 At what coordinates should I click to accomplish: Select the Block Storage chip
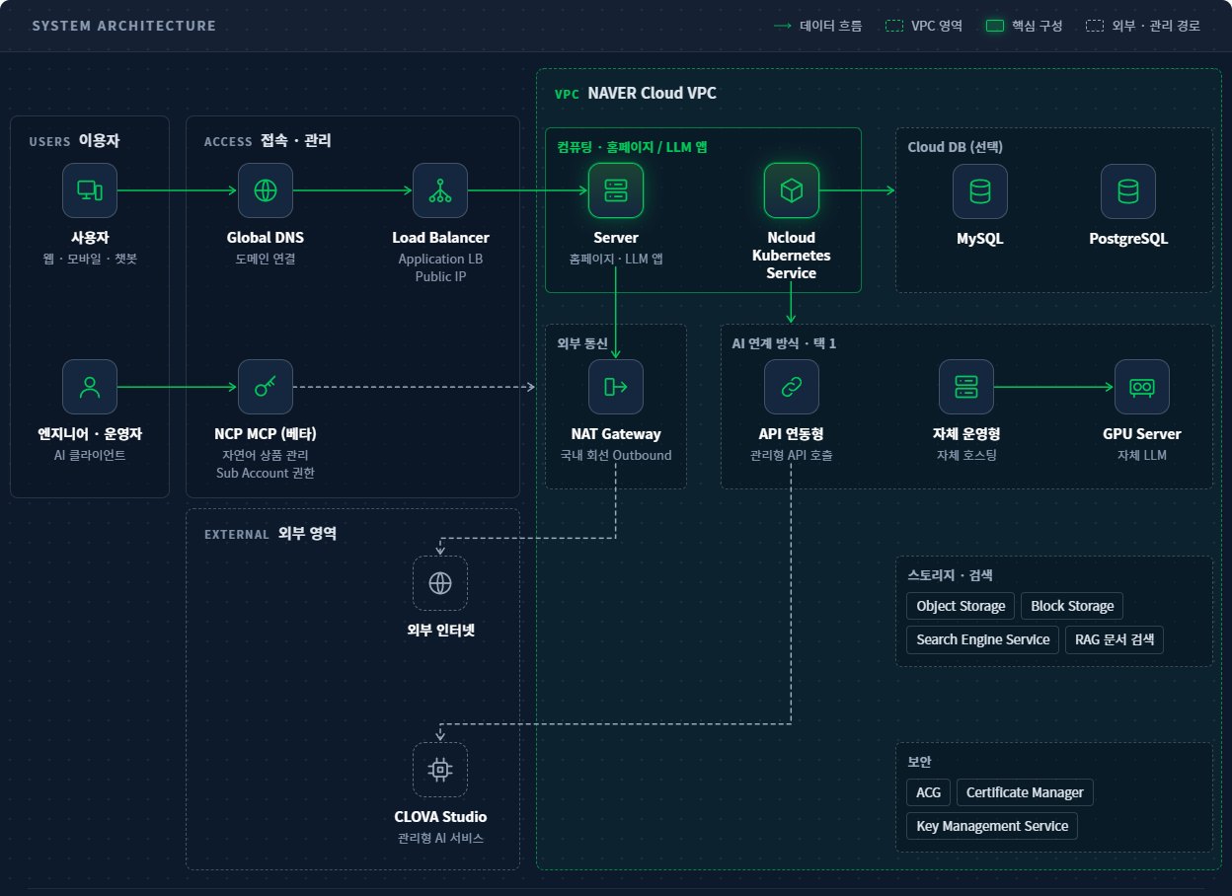point(1072,606)
